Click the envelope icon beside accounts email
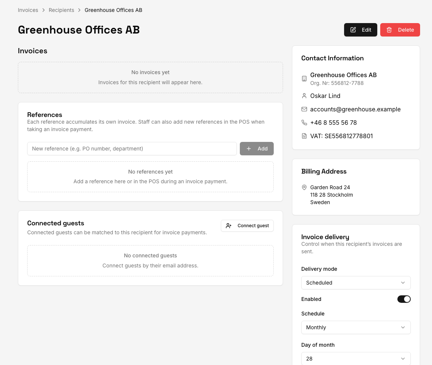 point(304,110)
